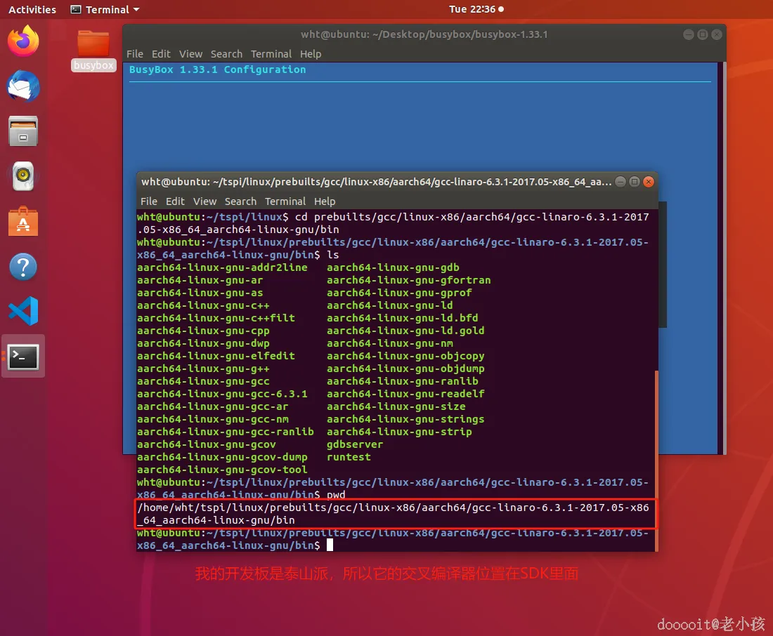Image resolution: width=773 pixels, height=636 pixels.
Task: Click runtest in the listing
Action: coord(349,457)
